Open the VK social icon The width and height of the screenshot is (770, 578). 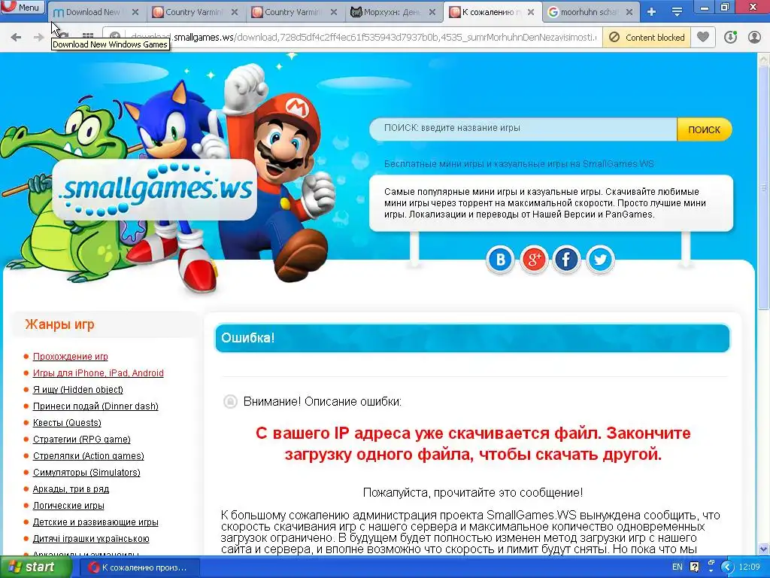500,259
